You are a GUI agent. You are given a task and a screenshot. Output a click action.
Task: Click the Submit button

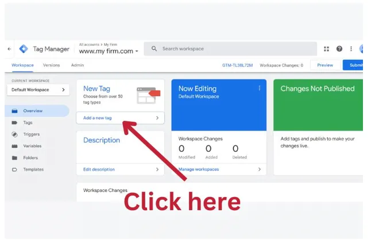pos(353,65)
